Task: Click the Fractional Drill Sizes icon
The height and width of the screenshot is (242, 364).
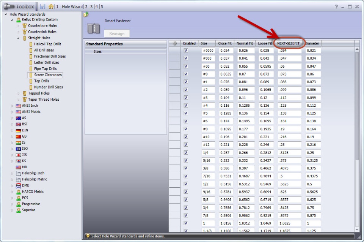Action: 31,57
